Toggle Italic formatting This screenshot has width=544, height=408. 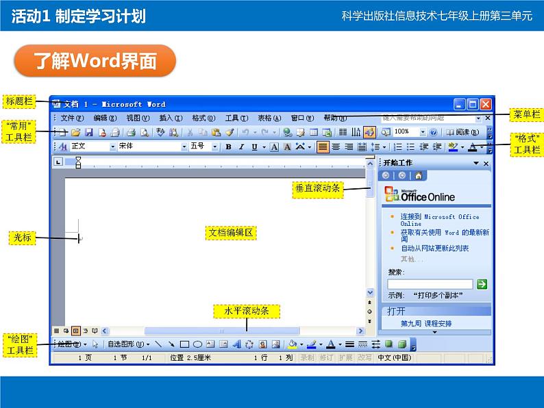pos(241,147)
